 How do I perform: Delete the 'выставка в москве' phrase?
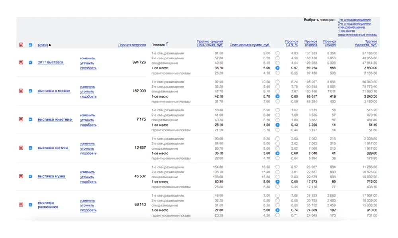pyautogui.click(x=21, y=91)
